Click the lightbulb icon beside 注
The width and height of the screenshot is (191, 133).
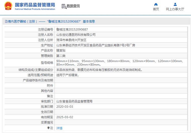pos(48,128)
